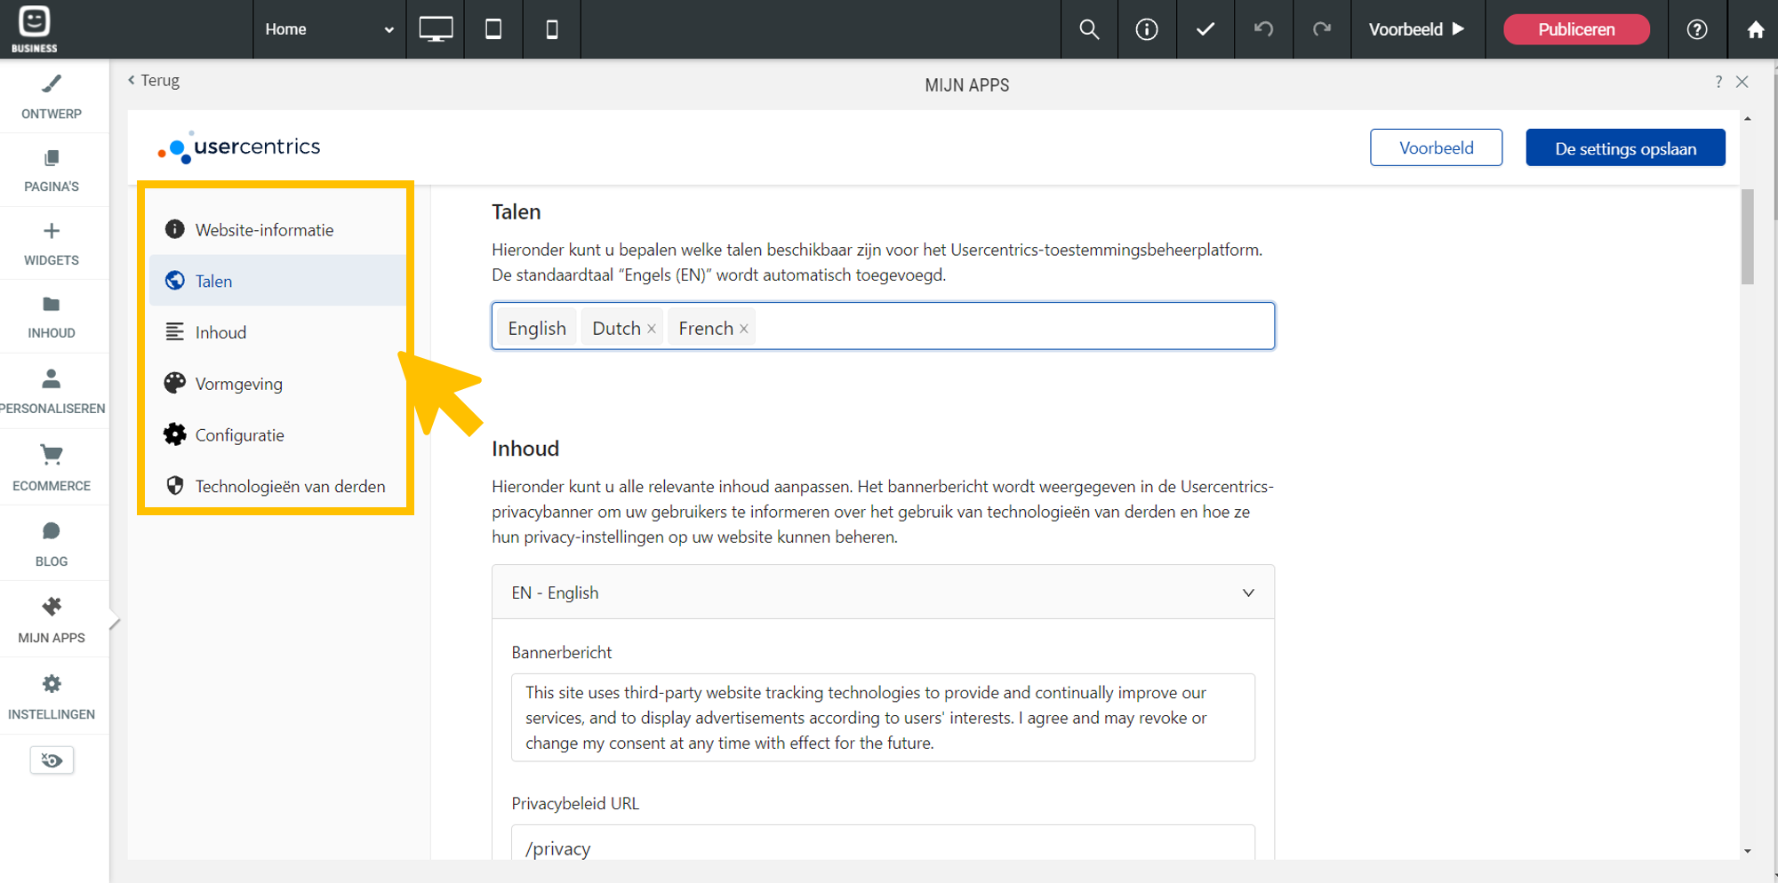Remove the Dutch language tag
The width and height of the screenshot is (1778, 883).
click(652, 329)
